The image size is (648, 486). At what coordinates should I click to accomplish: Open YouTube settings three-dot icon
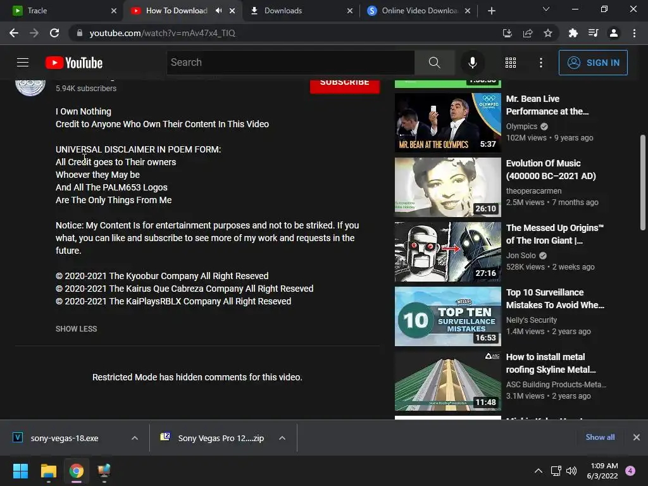(x=541, y=63)
